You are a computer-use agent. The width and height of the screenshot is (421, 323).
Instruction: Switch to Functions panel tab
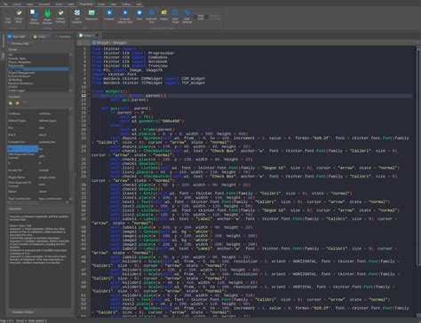(x=62, y=36)
